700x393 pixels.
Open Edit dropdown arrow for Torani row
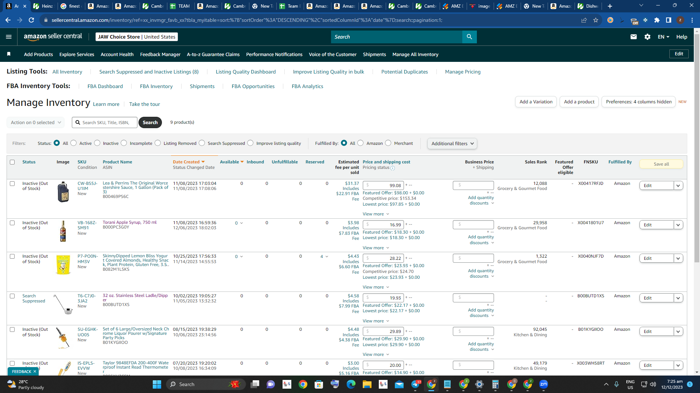tap(678, 225)
